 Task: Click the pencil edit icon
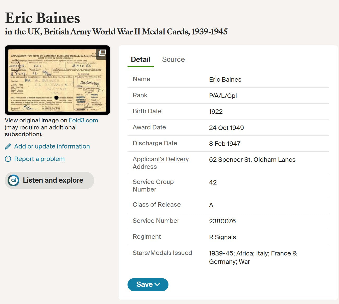coord(8,147)
